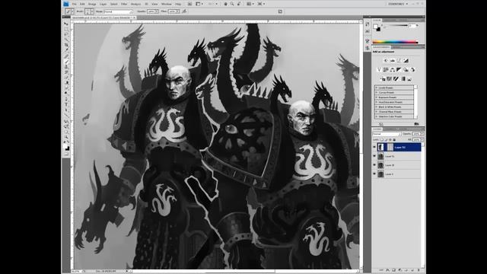Select the Rectangular Marquee tool
Viewport: 487px width, 274px height.
tap(66, 29)
